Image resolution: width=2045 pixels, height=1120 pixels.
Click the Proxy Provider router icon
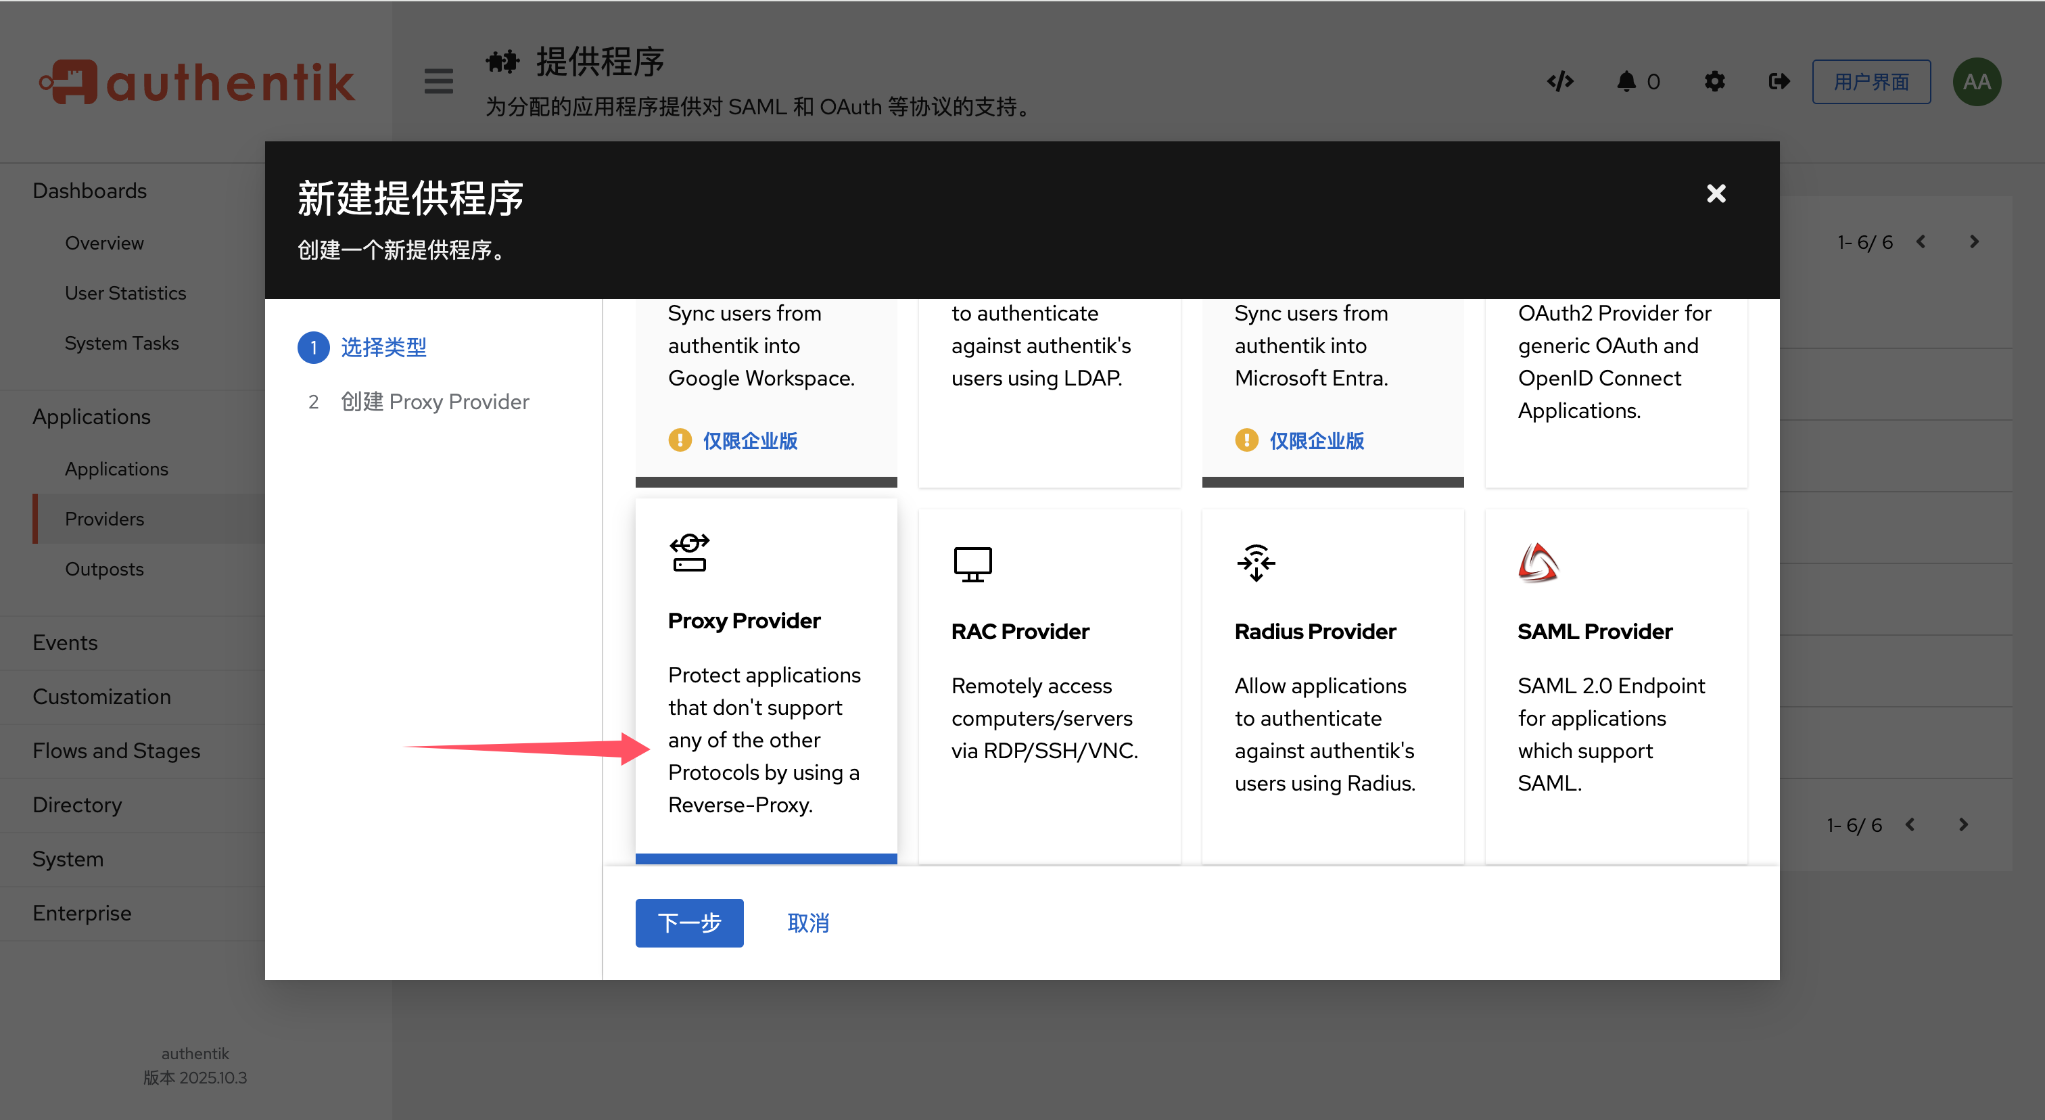[689, 553]
